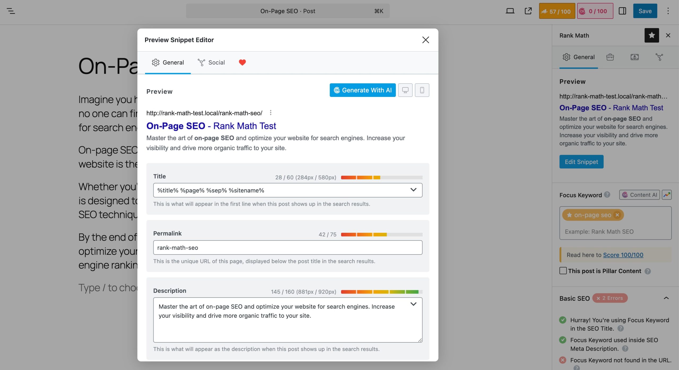This screenshot has width=679, height=370.
Task: Click sidebar preview title On-Page SEO
Action: click(x=611, y=108)
